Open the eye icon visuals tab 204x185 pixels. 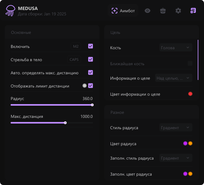pos(148,11)
